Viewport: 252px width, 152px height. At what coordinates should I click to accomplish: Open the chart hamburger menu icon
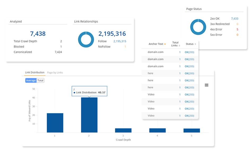coord(206,85)
